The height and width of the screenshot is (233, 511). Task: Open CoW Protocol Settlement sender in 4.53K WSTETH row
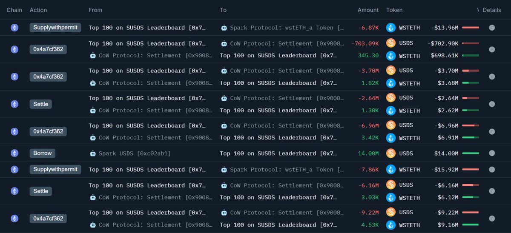pos(155,225)
